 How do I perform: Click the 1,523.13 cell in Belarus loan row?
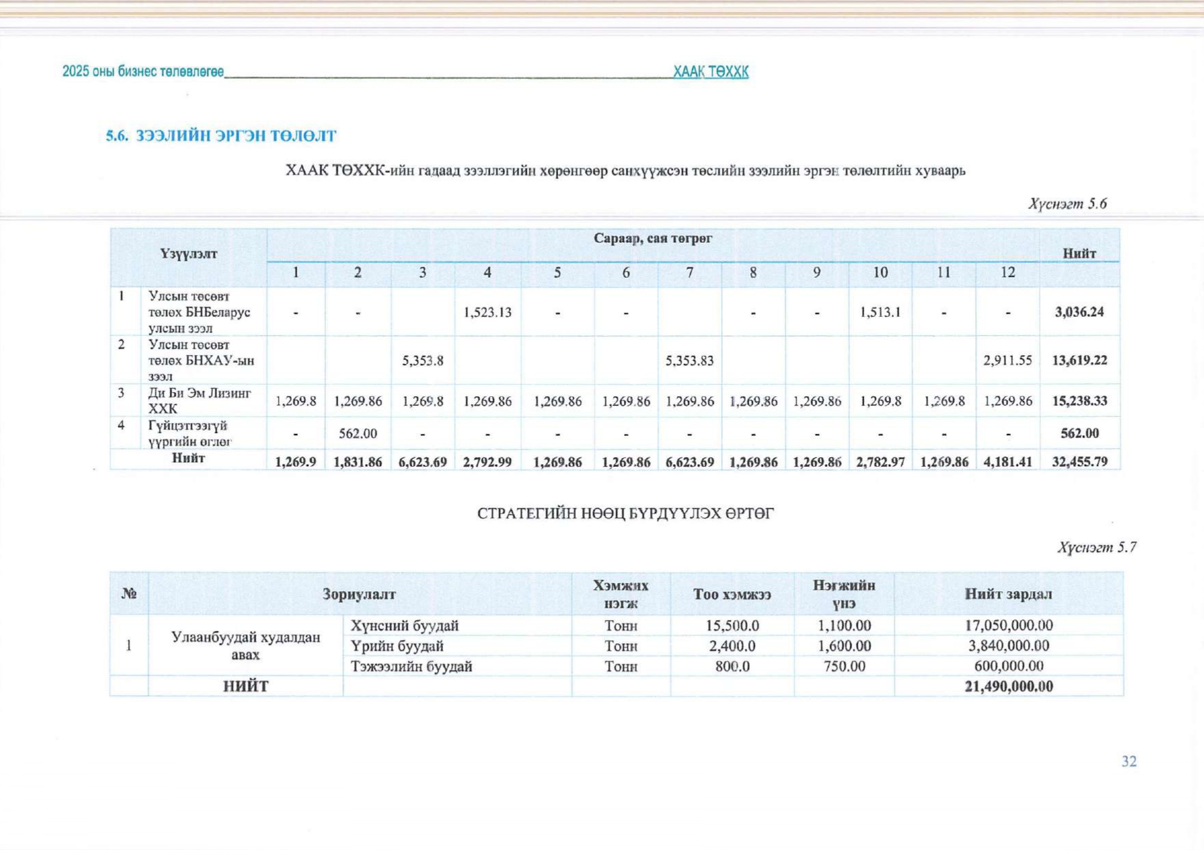click(487, 313)
